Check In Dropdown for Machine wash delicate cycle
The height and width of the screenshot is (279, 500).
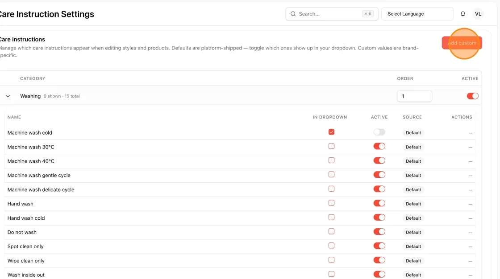click(x=331, y=189)
